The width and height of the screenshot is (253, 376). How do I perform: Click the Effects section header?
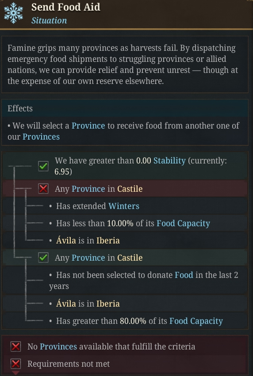(x=125, y=108)
